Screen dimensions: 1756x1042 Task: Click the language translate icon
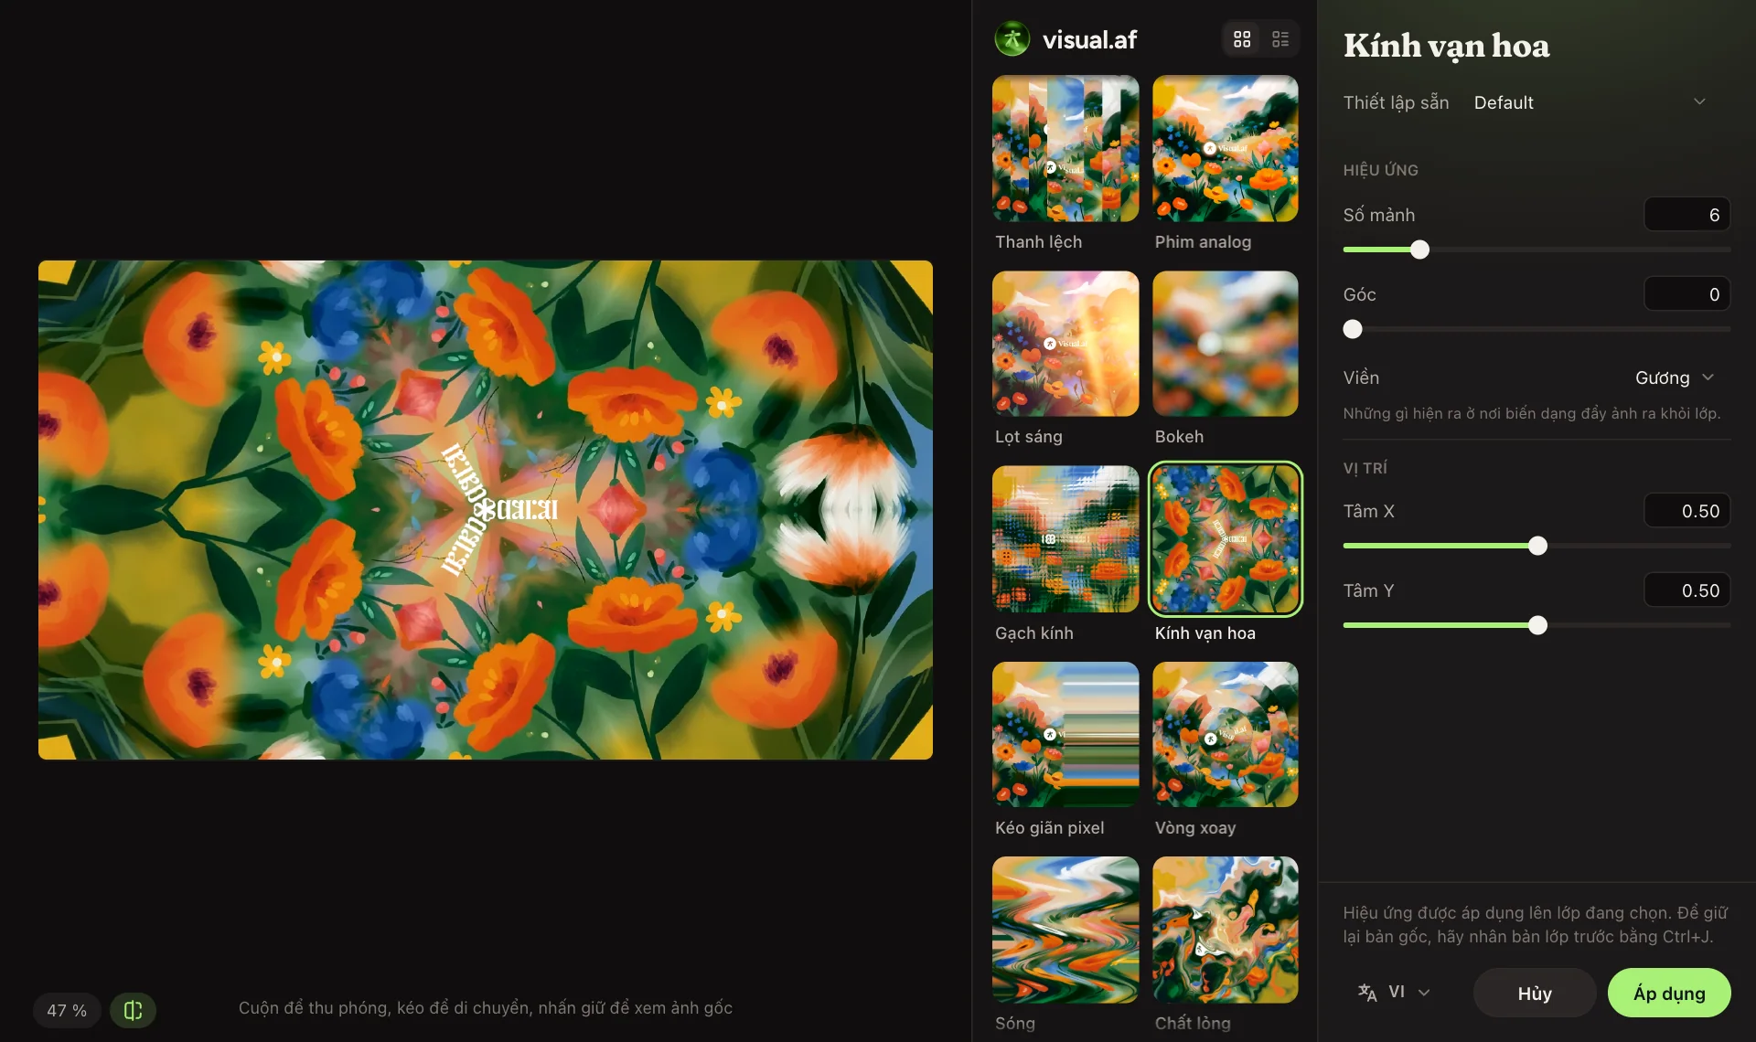point(1367,993)
